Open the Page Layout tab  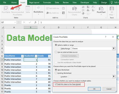(34, 3)
